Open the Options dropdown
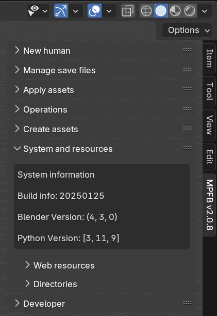The height and width of the screenshot is (316, 217). pyautogui.click(x=187, y=30)
